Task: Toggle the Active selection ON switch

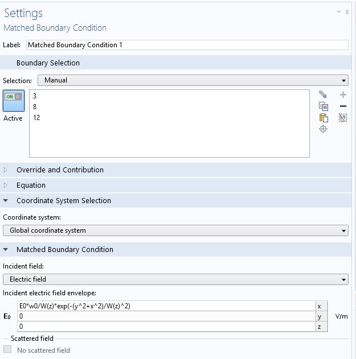Action: [13, 101]
